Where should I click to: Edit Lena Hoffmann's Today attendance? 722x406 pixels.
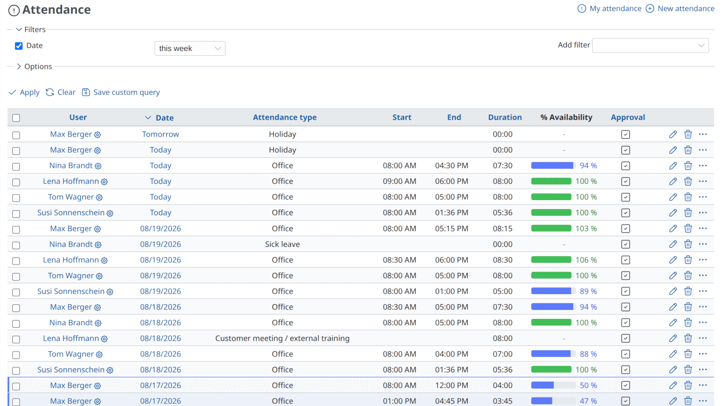(x=673, y=181)
